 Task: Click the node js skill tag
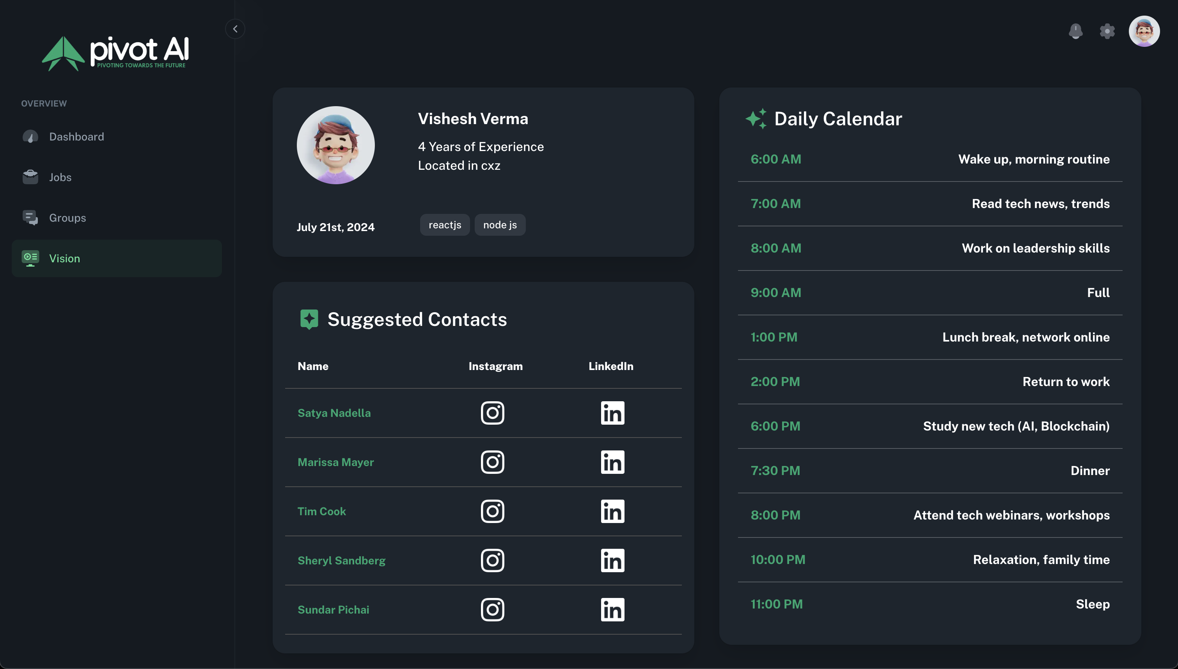tap(499, 225)
